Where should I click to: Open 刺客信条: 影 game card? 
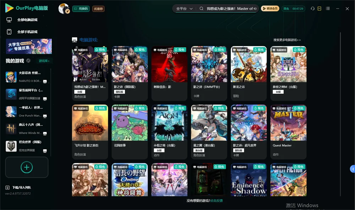click(x=169, y=73)
